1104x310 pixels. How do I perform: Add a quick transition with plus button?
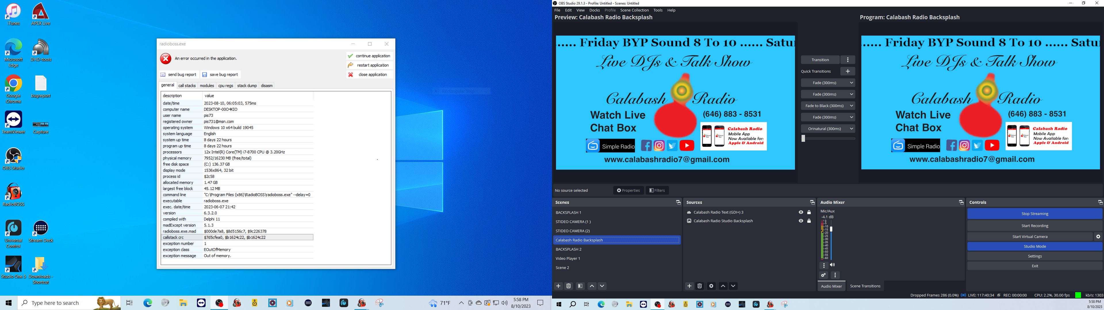[x=848, y=71]
